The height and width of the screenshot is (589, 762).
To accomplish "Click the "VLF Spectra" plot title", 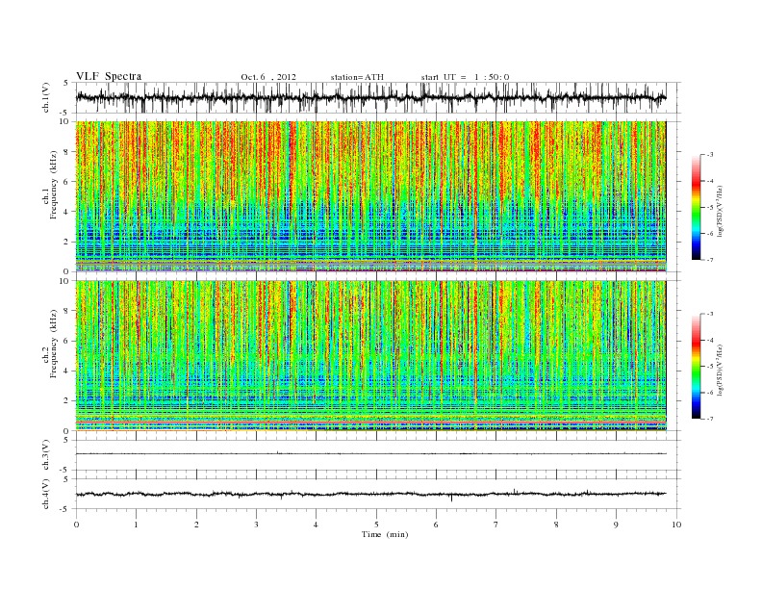I will coord(109,76).
